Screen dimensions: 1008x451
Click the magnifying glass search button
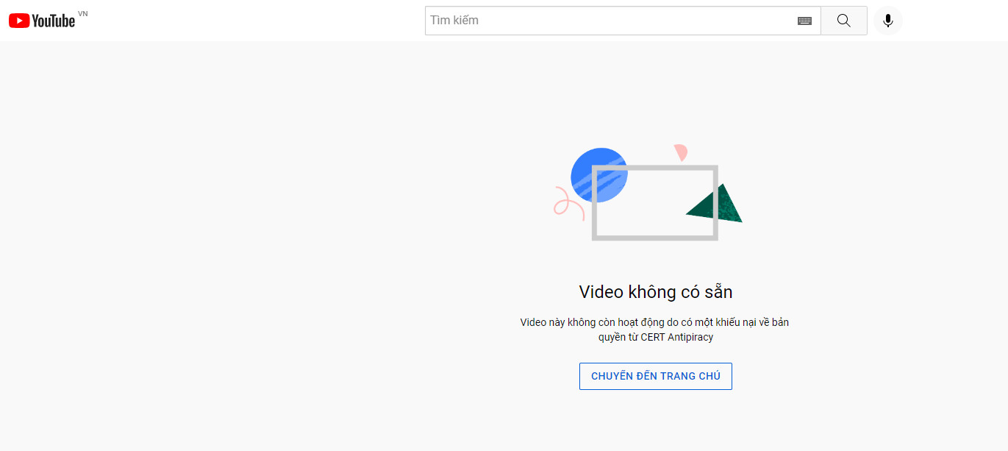point(844,21)
